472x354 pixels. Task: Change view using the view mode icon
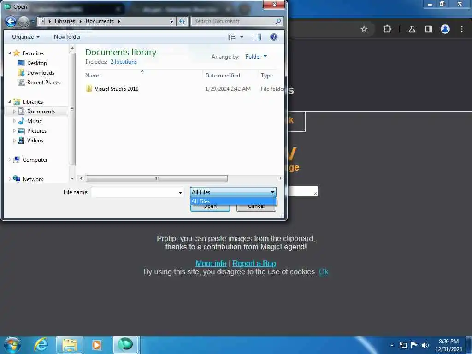(x=231, y=37)
